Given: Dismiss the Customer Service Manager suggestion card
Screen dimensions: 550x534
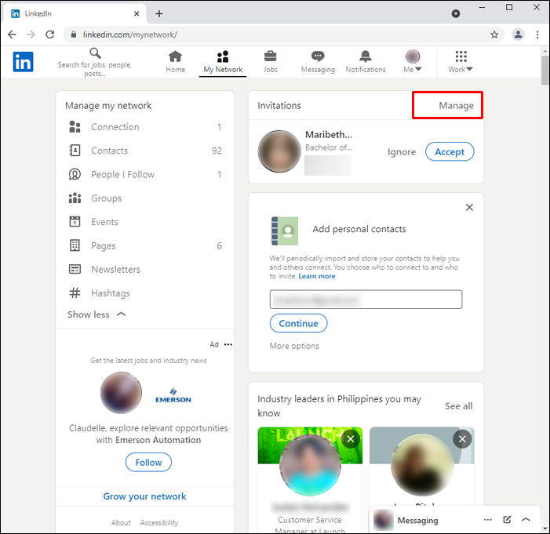Looking at the screenshot, I should pyautogui.click(x=351, y=439).
